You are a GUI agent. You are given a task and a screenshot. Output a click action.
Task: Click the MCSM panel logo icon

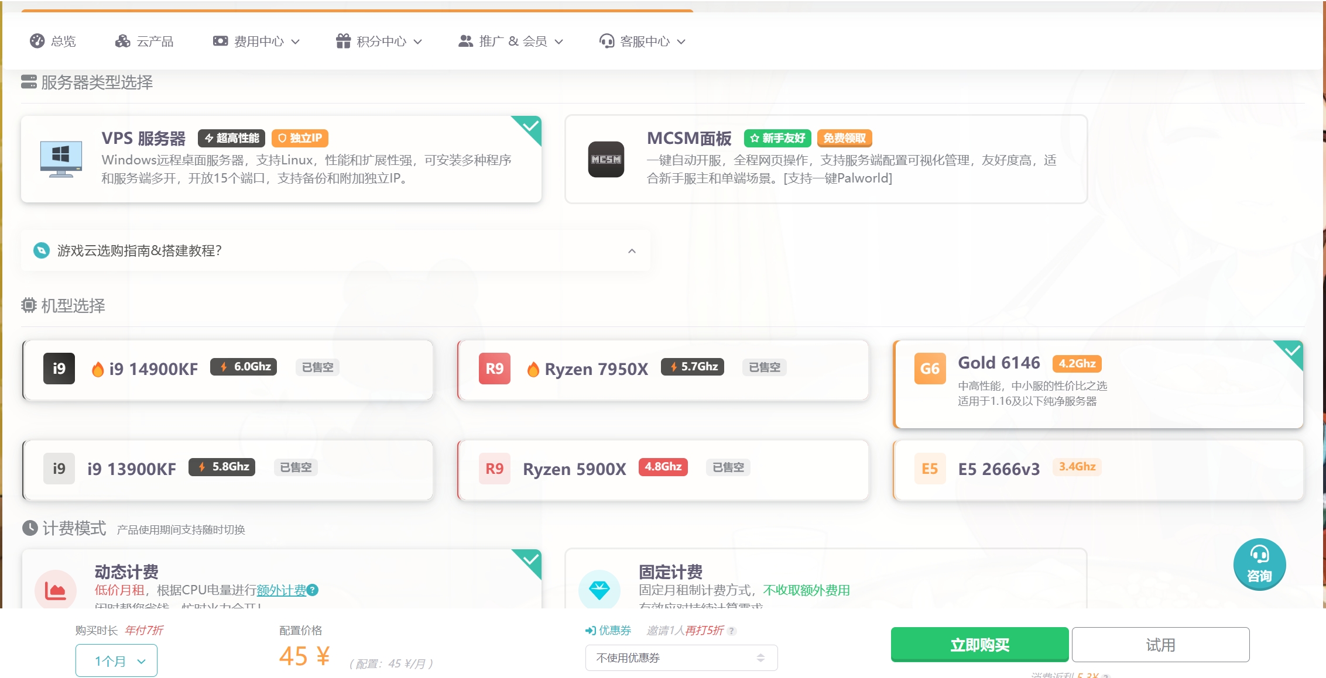point(607,160)
